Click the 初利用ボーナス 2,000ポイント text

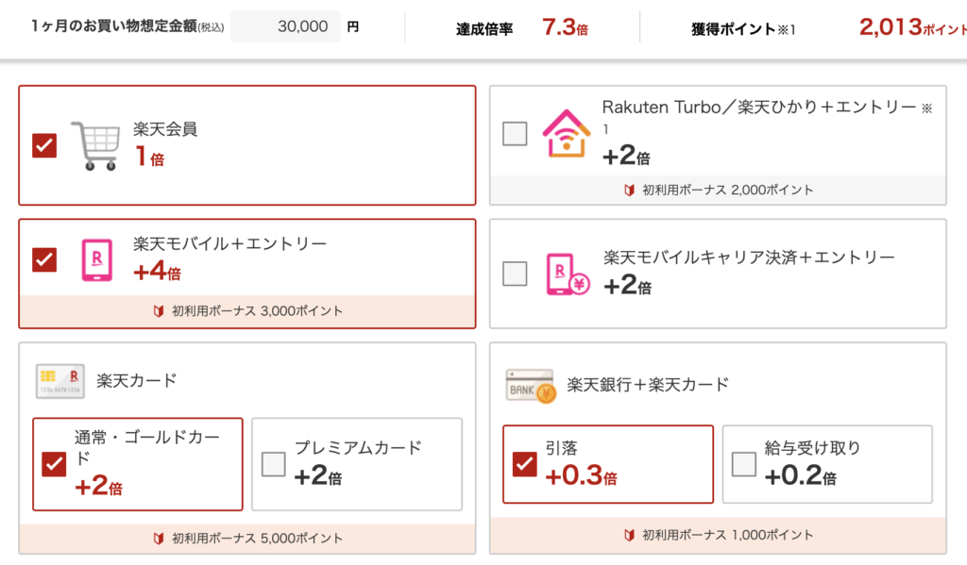[728, 190]
